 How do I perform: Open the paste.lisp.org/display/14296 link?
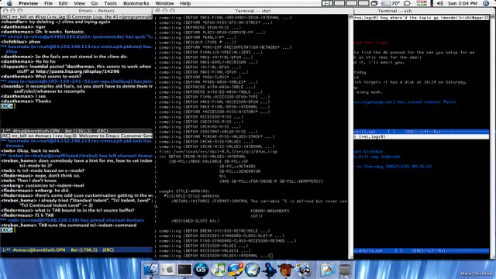(x=77, y=71)
